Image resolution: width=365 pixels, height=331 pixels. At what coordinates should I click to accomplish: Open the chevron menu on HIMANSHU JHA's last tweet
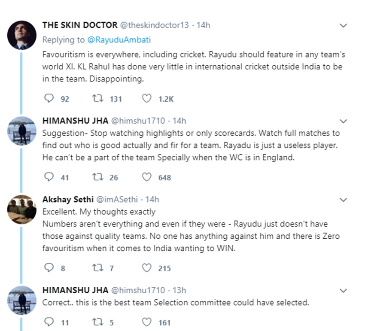pos(343,290)
